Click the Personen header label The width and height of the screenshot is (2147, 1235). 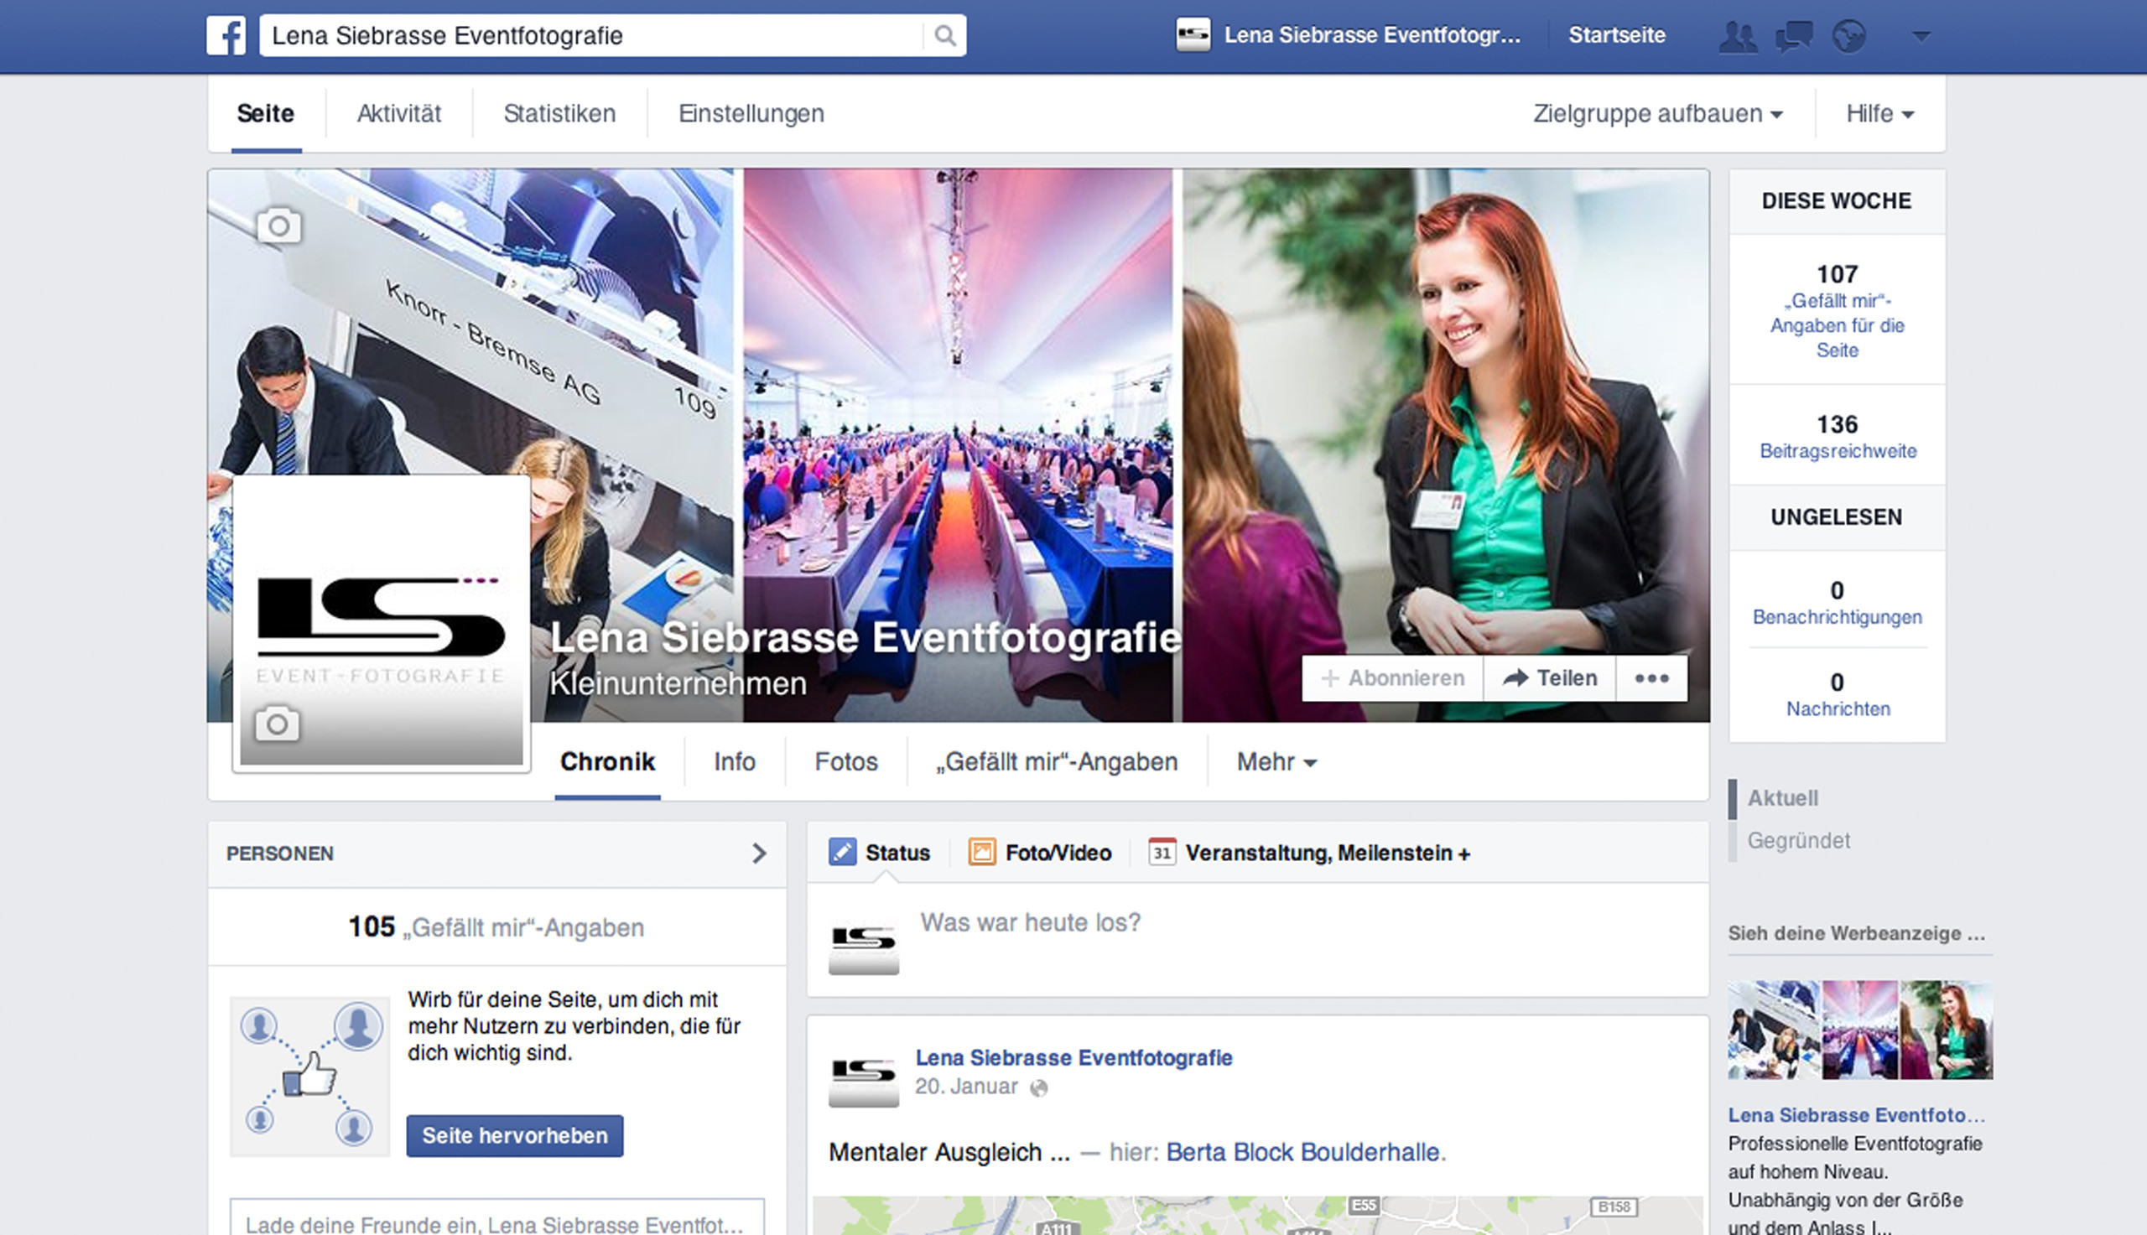tap(280, 854)
